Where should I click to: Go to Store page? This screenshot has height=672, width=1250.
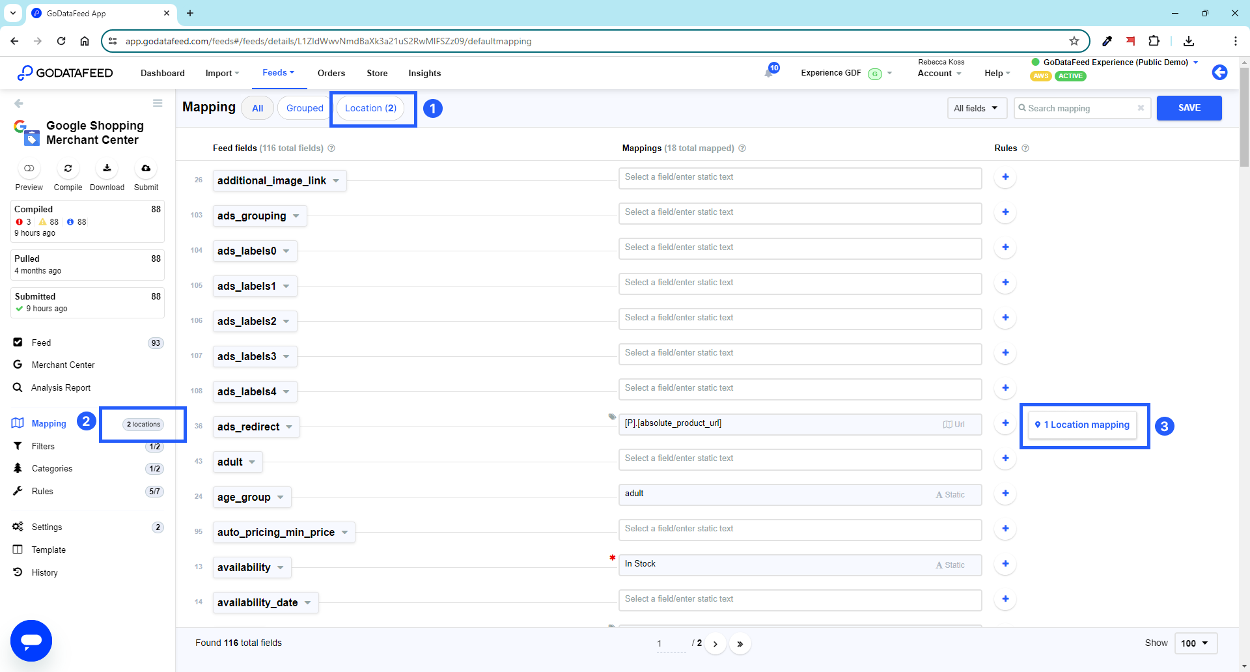(x=377, y=74)
